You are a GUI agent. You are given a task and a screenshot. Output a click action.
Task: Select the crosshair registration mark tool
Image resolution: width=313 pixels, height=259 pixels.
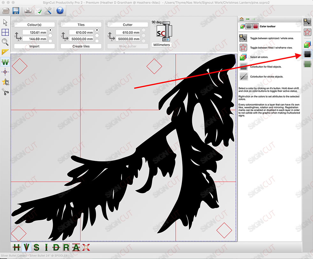pos(5,72)
